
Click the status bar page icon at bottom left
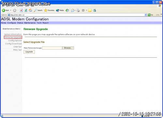point(2,116)
